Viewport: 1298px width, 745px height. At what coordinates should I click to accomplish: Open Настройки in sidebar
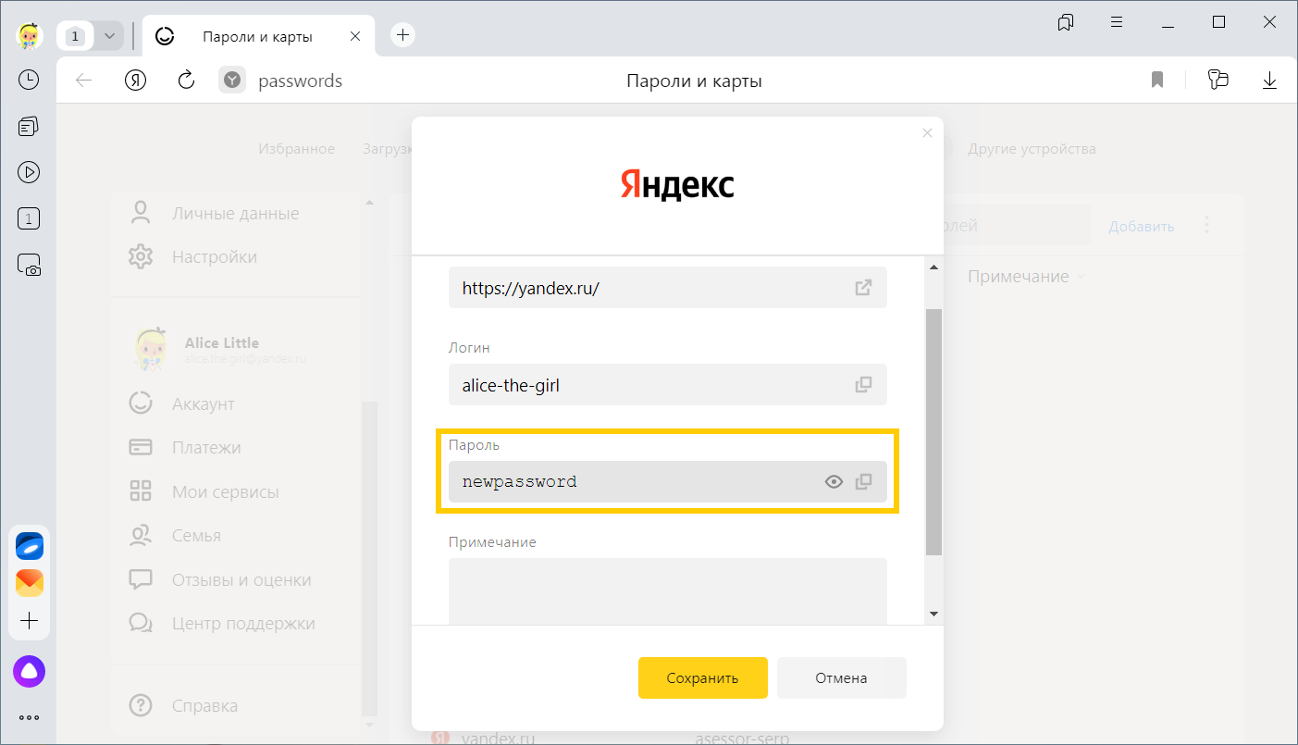point(215,257)
